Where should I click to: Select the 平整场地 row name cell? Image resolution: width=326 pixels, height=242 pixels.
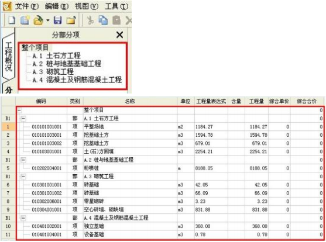[x=130, y=127]
